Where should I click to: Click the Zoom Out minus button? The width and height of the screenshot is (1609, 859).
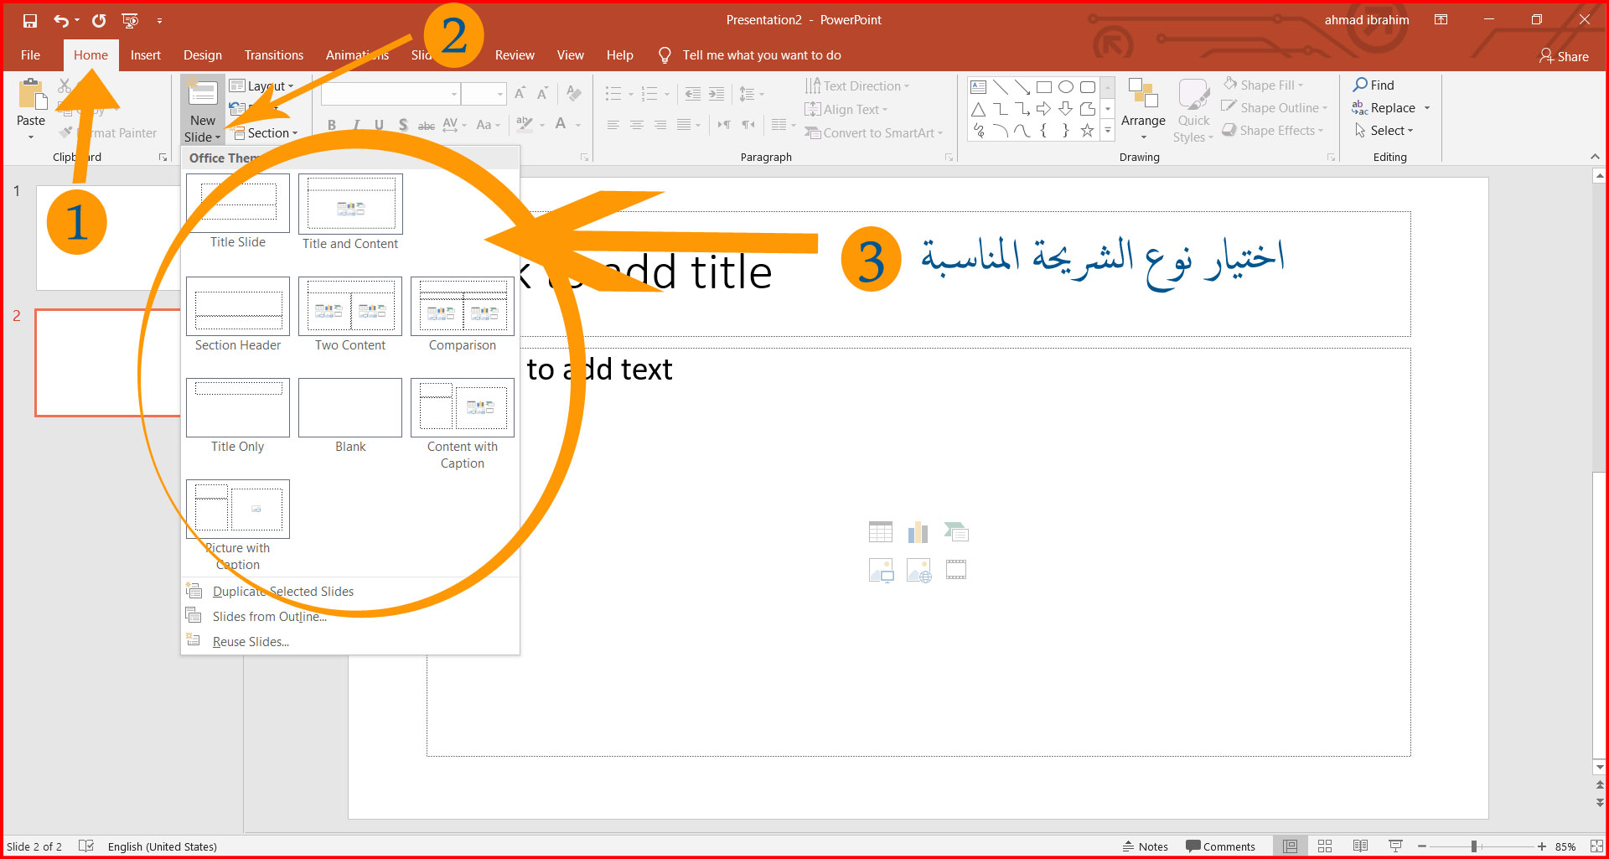[1422, 846]
